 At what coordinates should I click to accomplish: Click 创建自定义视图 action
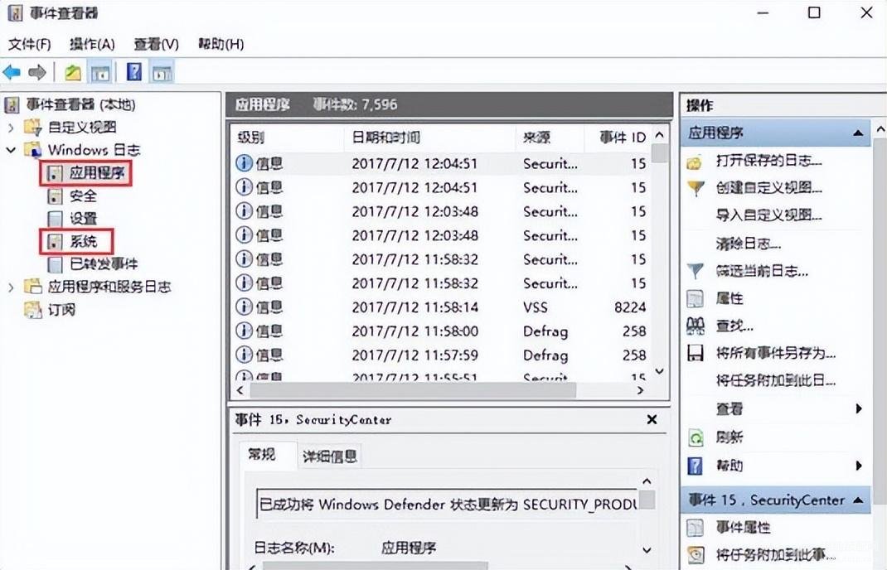click(x=768, y=188)
